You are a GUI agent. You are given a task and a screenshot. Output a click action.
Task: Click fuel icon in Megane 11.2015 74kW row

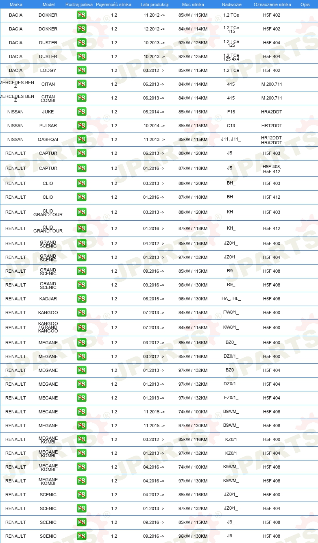81,412
